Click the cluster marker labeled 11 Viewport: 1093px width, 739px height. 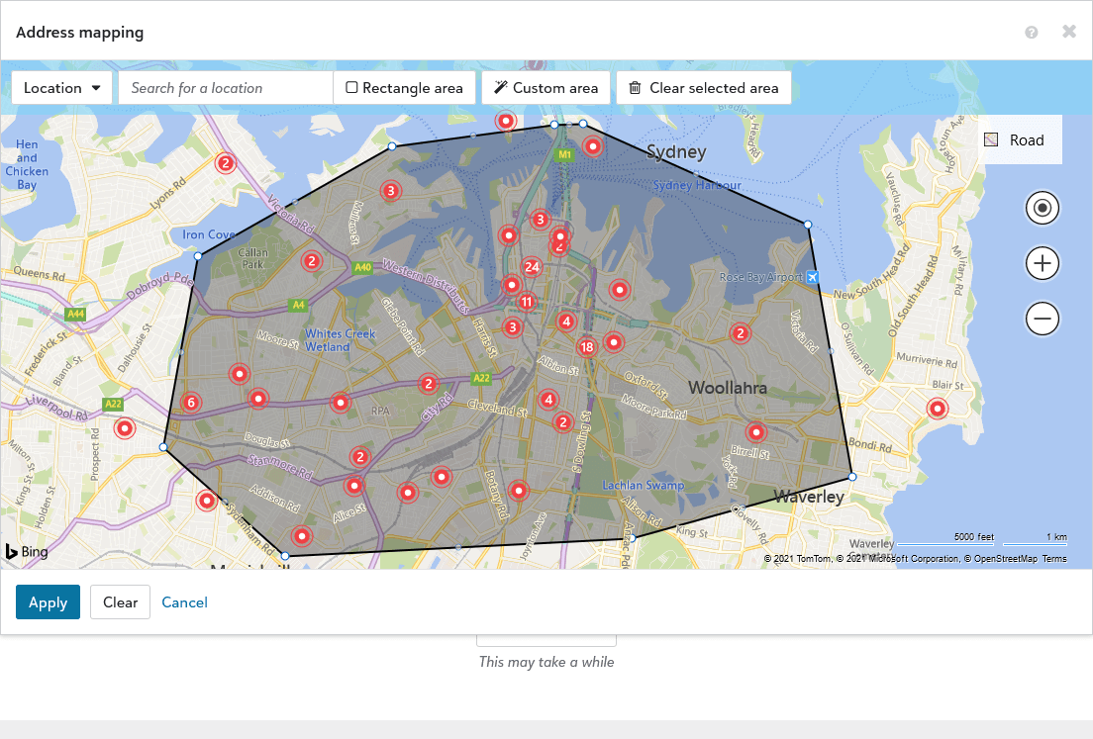tap(527, 302)
